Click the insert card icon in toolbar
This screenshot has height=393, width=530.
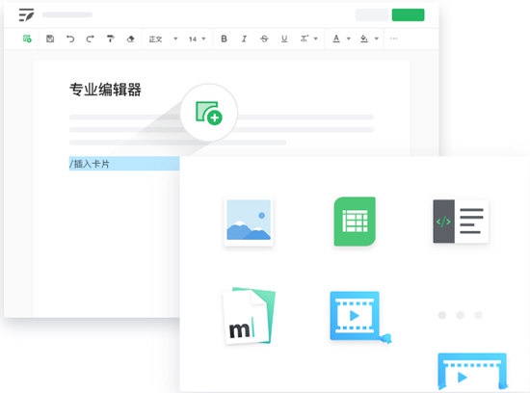(x=27, y=39)
